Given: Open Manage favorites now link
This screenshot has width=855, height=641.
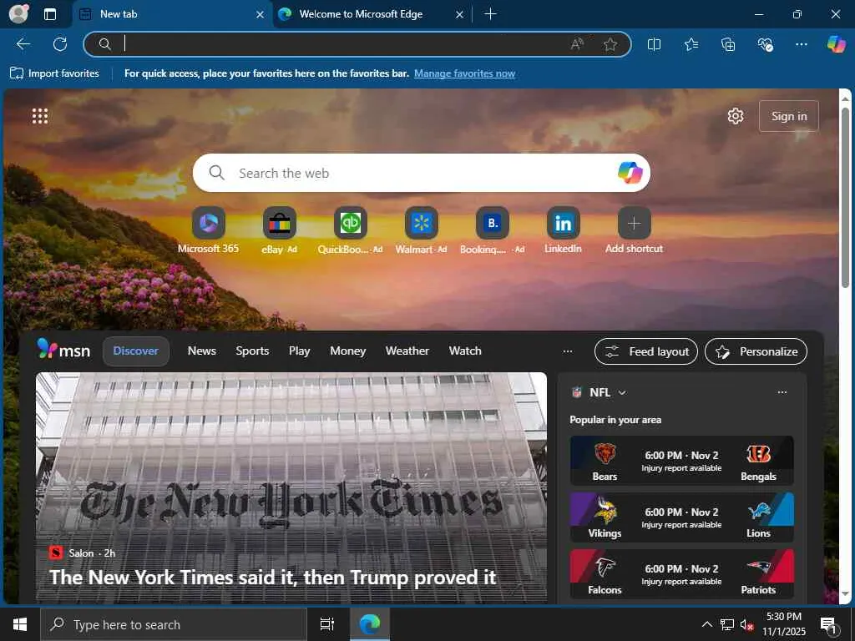Looking at the screenshot, I should point(464,73).
